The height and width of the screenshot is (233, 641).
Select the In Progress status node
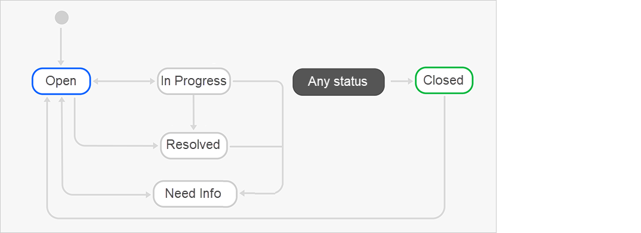click(x=194, y=81)
